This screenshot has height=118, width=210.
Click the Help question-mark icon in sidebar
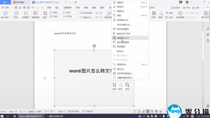pyautogui.click(x=208, y=41)
